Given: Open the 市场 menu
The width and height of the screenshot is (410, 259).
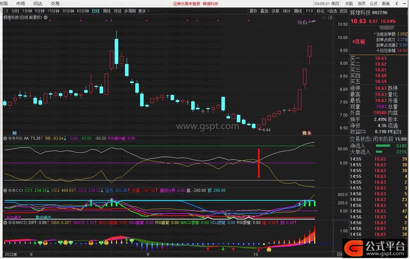Looking at the screenshot, I should click(21, 4).
